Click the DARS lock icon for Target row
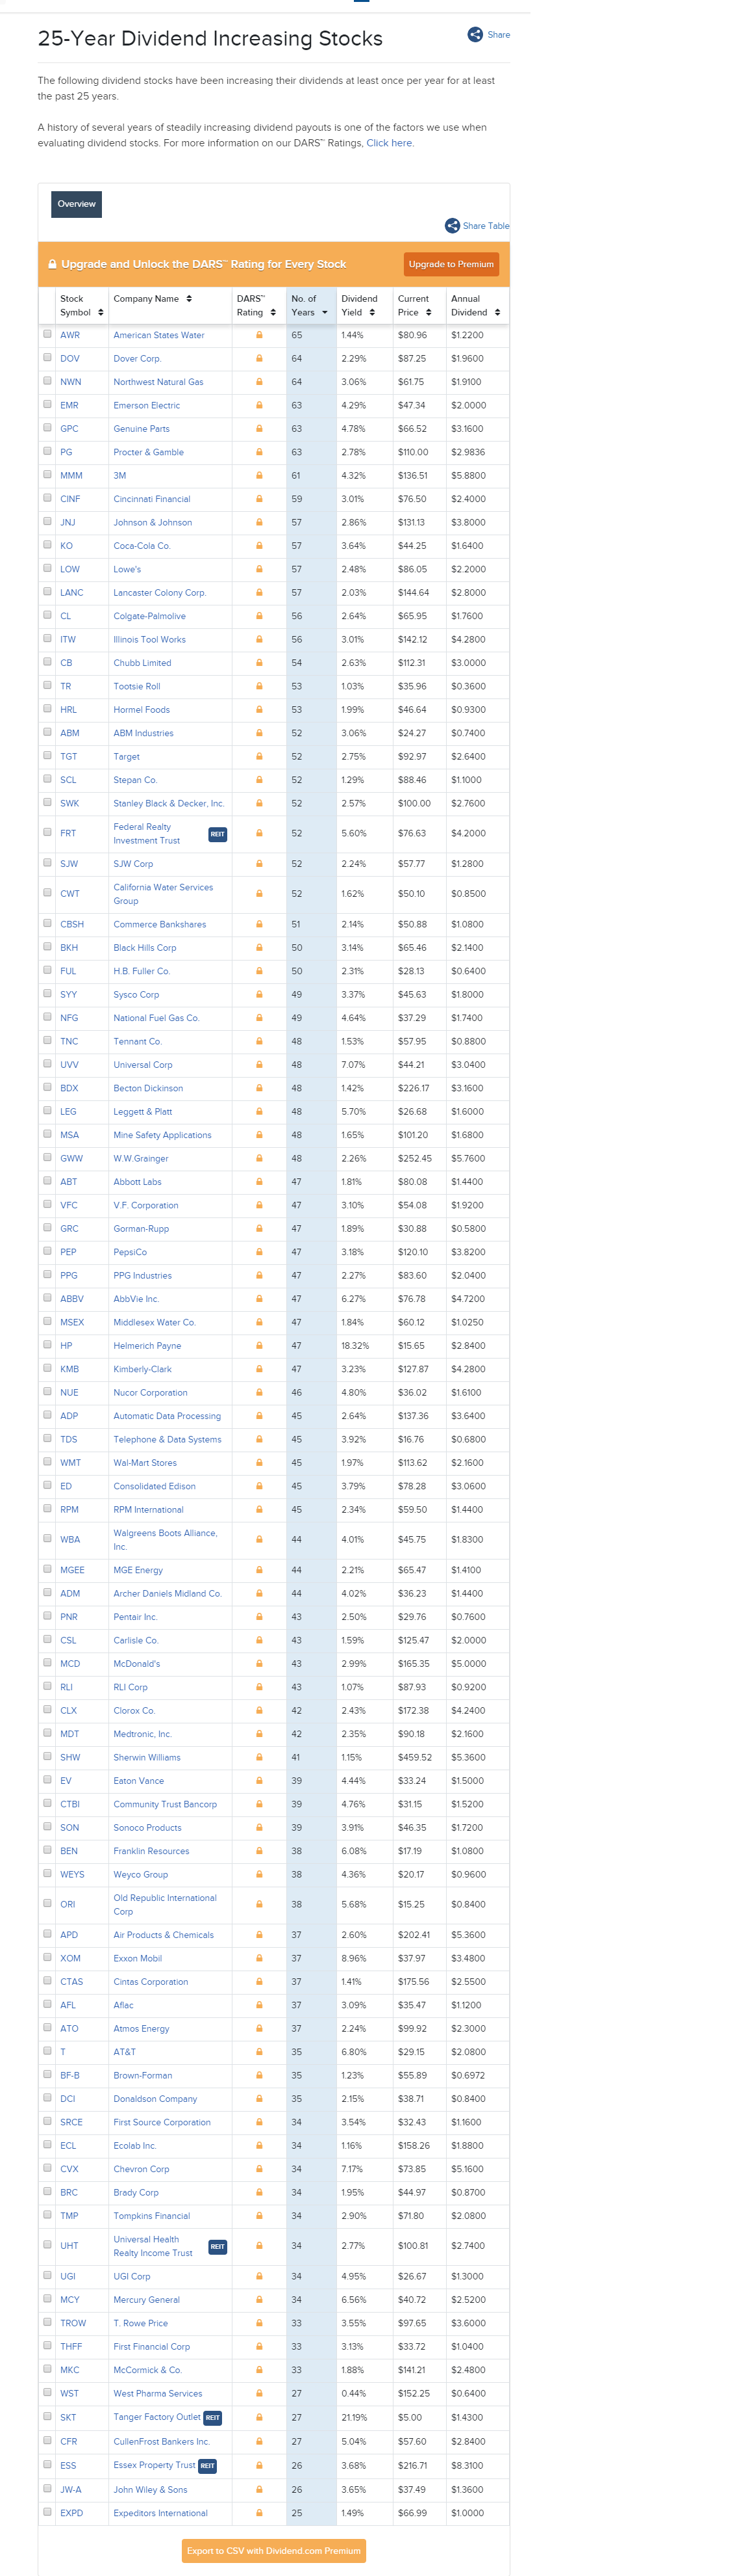 pyautogui.click(x=258, y=756)
